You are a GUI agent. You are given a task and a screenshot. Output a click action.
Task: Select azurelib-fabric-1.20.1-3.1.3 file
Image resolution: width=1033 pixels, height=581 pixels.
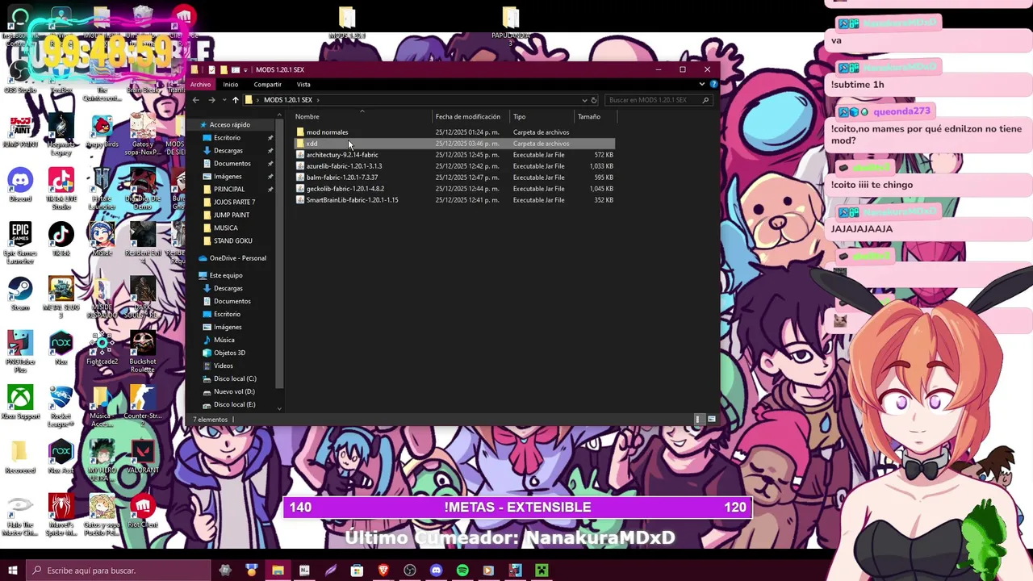click(x=454, y=166)
